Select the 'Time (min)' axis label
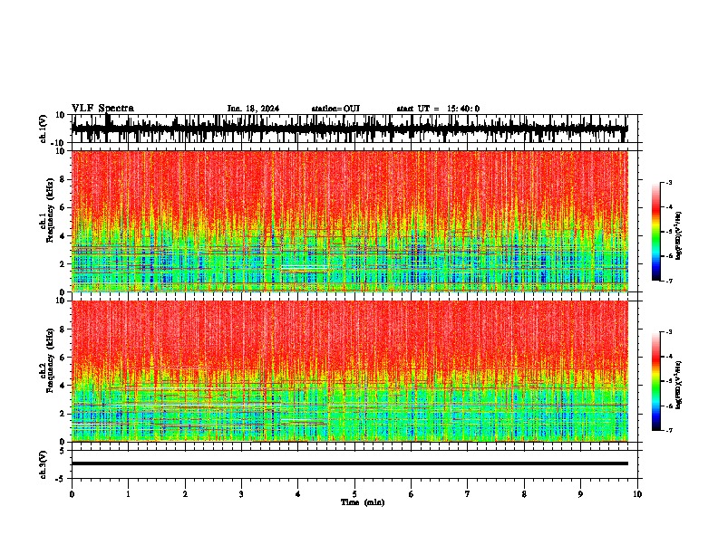The image size is (718, 554). coord(363,502)
